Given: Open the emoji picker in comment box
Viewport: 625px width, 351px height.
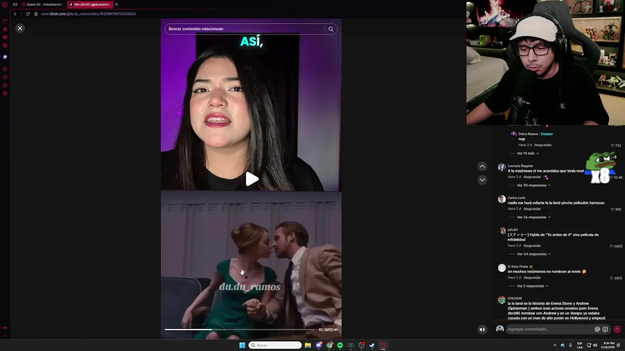Looking at the screenshot, I should pyautogui.click(x=605, y=329).
